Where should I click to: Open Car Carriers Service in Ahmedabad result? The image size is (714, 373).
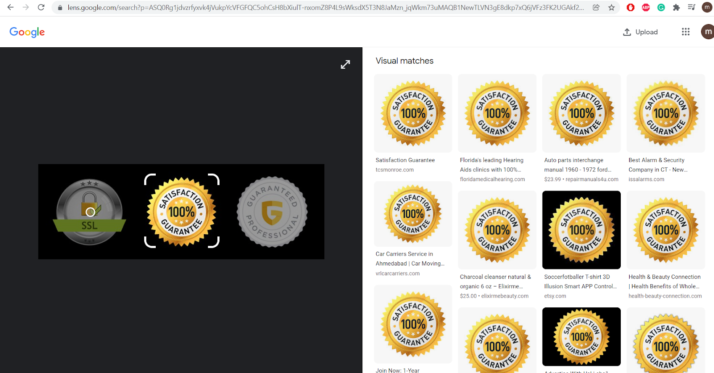[410, 259]
